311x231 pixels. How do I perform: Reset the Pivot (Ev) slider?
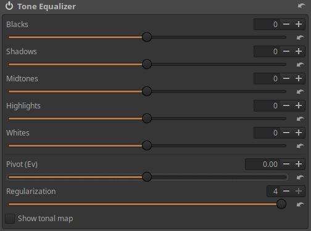(301, 177)
